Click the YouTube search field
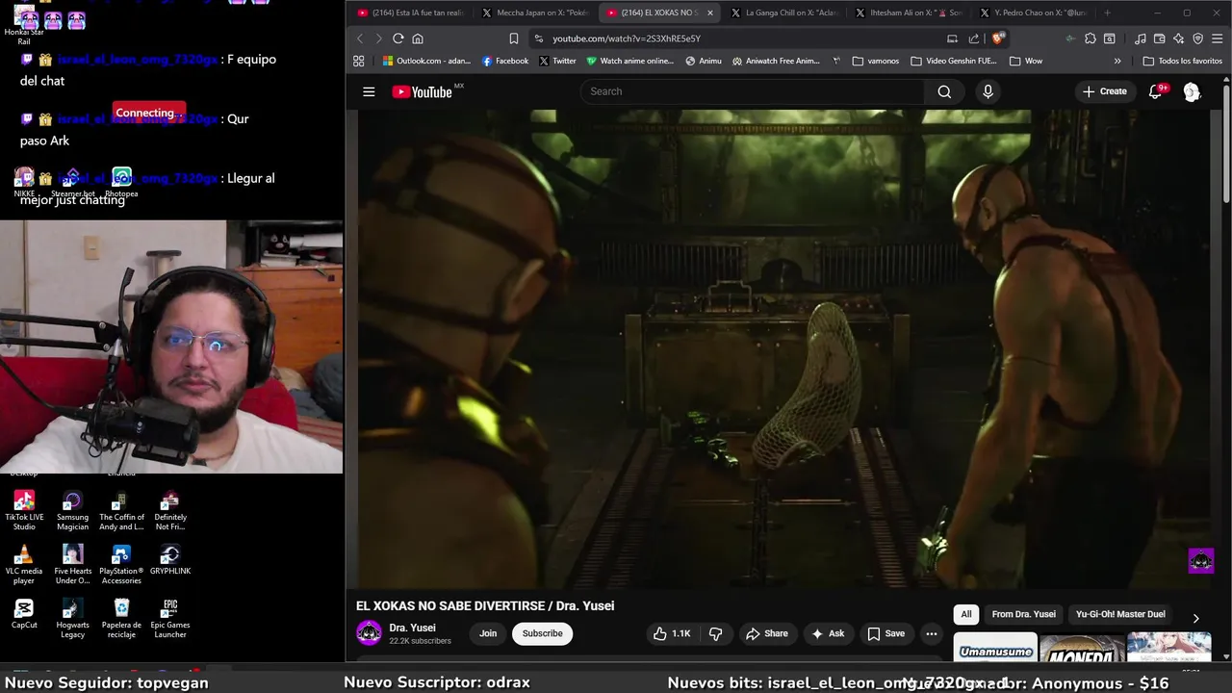 [x=752, y=91]
